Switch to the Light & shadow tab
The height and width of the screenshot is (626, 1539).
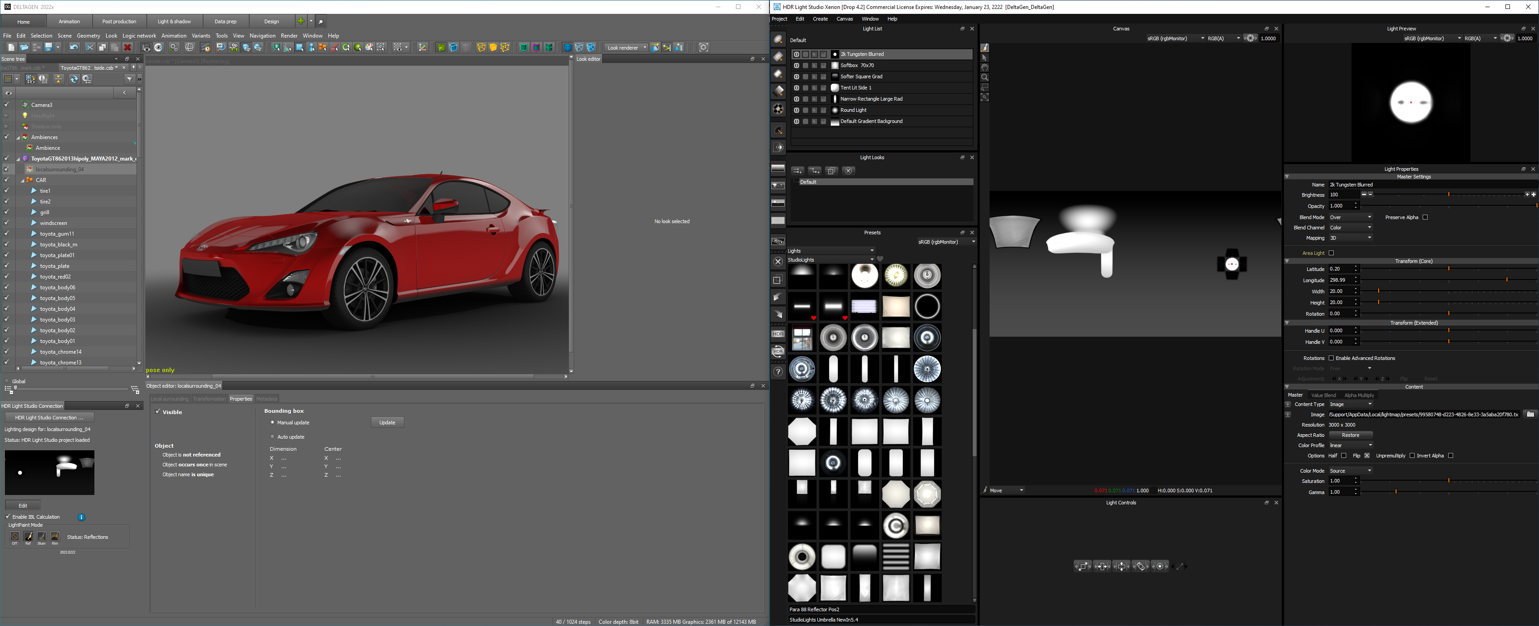[x=174, y=21]
